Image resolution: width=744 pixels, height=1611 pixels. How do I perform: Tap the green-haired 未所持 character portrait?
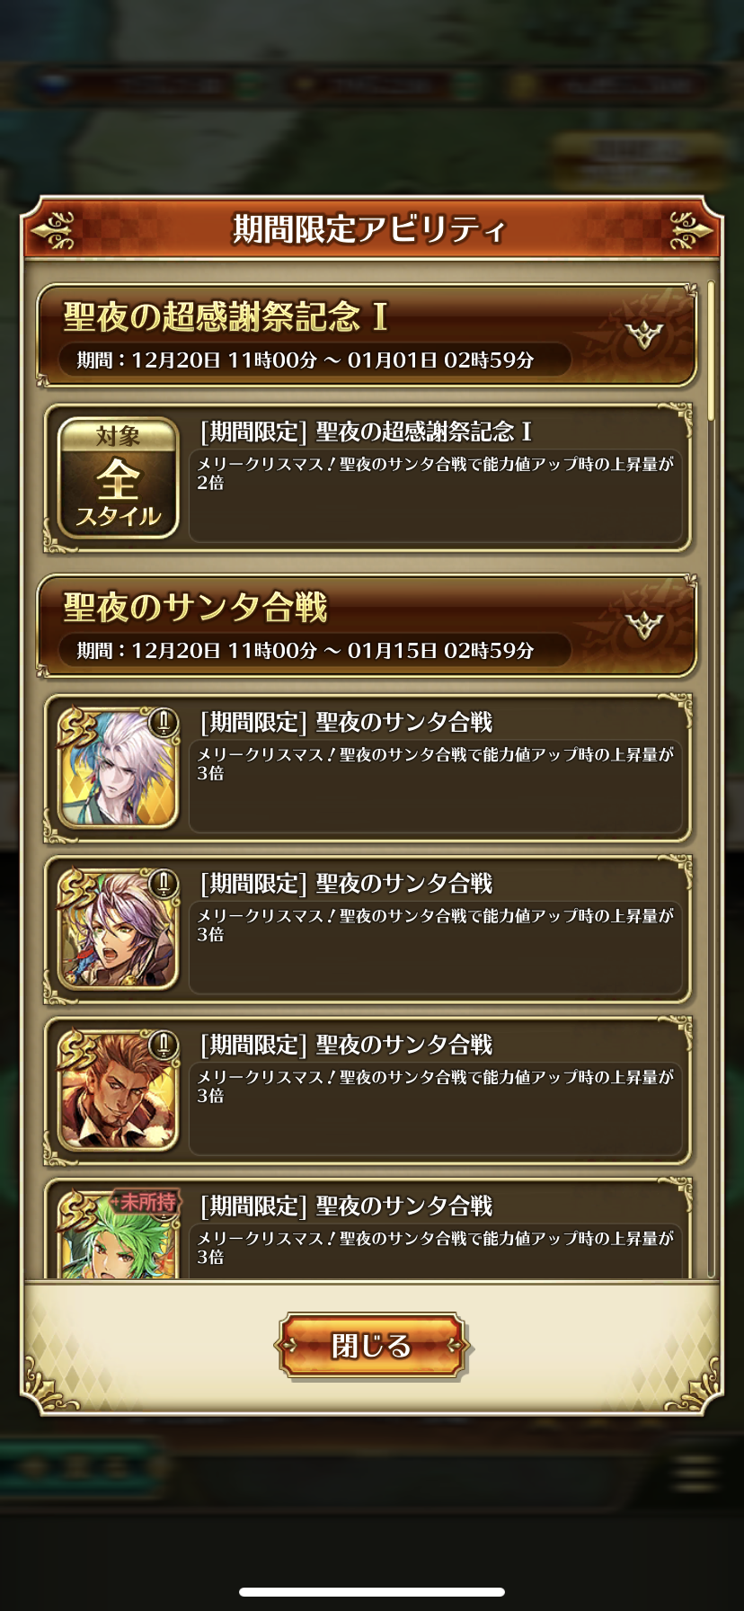[x=119, y=1233]
